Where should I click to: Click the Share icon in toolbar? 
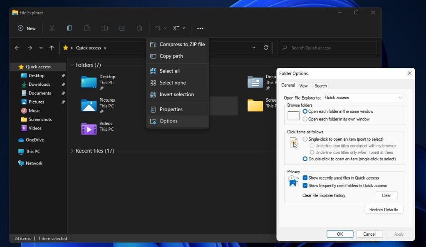pyautogui.click(x=122, y=28)
